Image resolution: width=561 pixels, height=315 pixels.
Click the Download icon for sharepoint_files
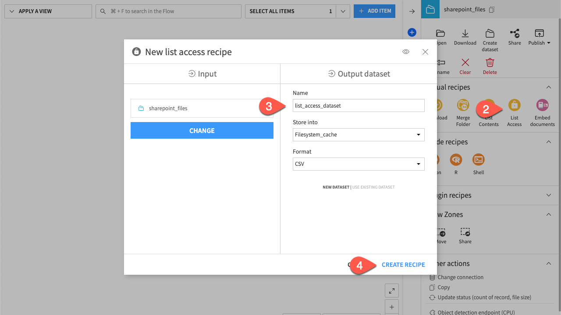point(465,36)
